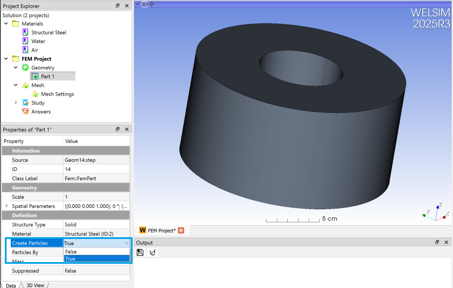This screenshot has width=453, height=288.
Task: Click the Mesh Settings icon
Action: (x=35, y=94)
